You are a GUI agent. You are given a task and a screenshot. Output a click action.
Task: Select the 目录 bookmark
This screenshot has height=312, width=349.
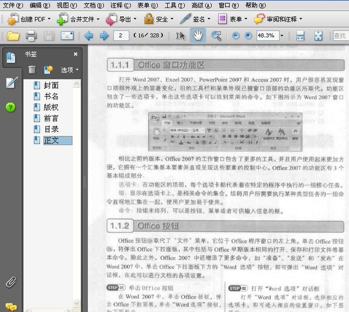click(x=51, y=129)
